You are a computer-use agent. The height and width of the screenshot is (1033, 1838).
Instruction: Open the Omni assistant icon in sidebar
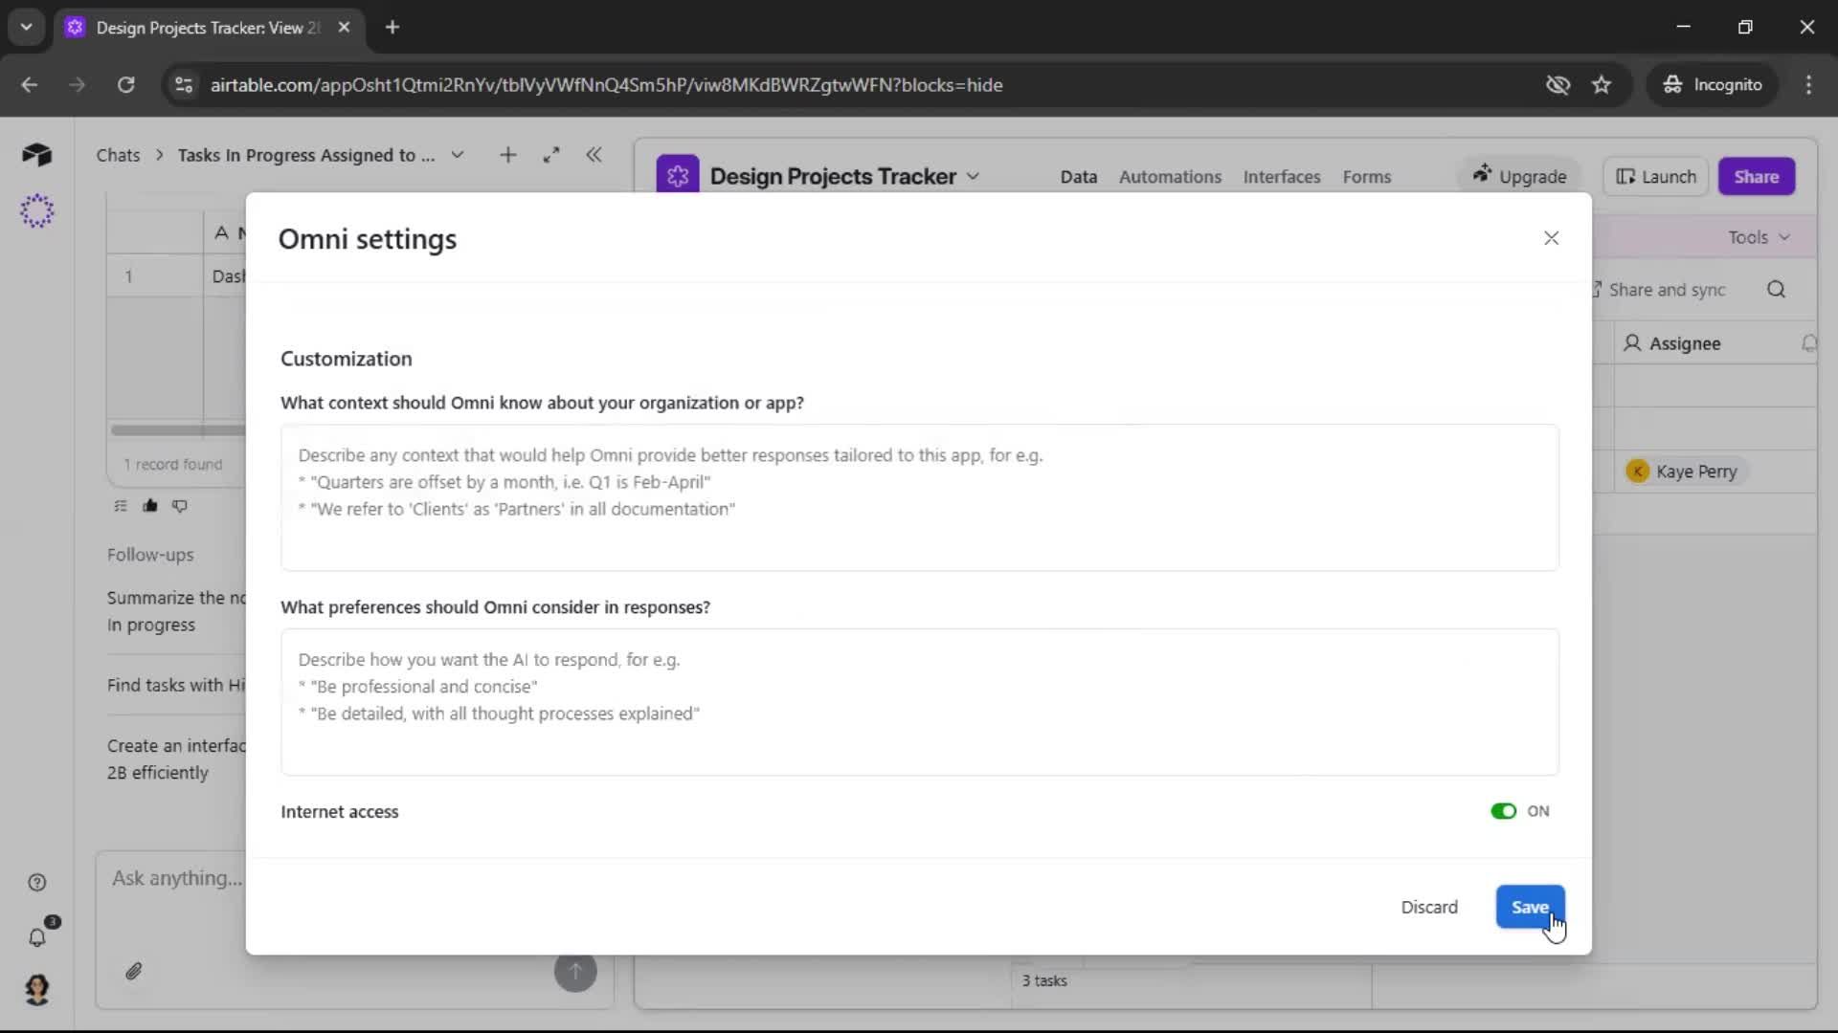(x=36, y=210)
